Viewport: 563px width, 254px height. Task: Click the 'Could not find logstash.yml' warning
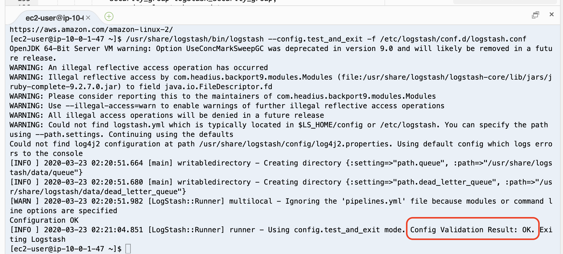[x=279, y=130]
